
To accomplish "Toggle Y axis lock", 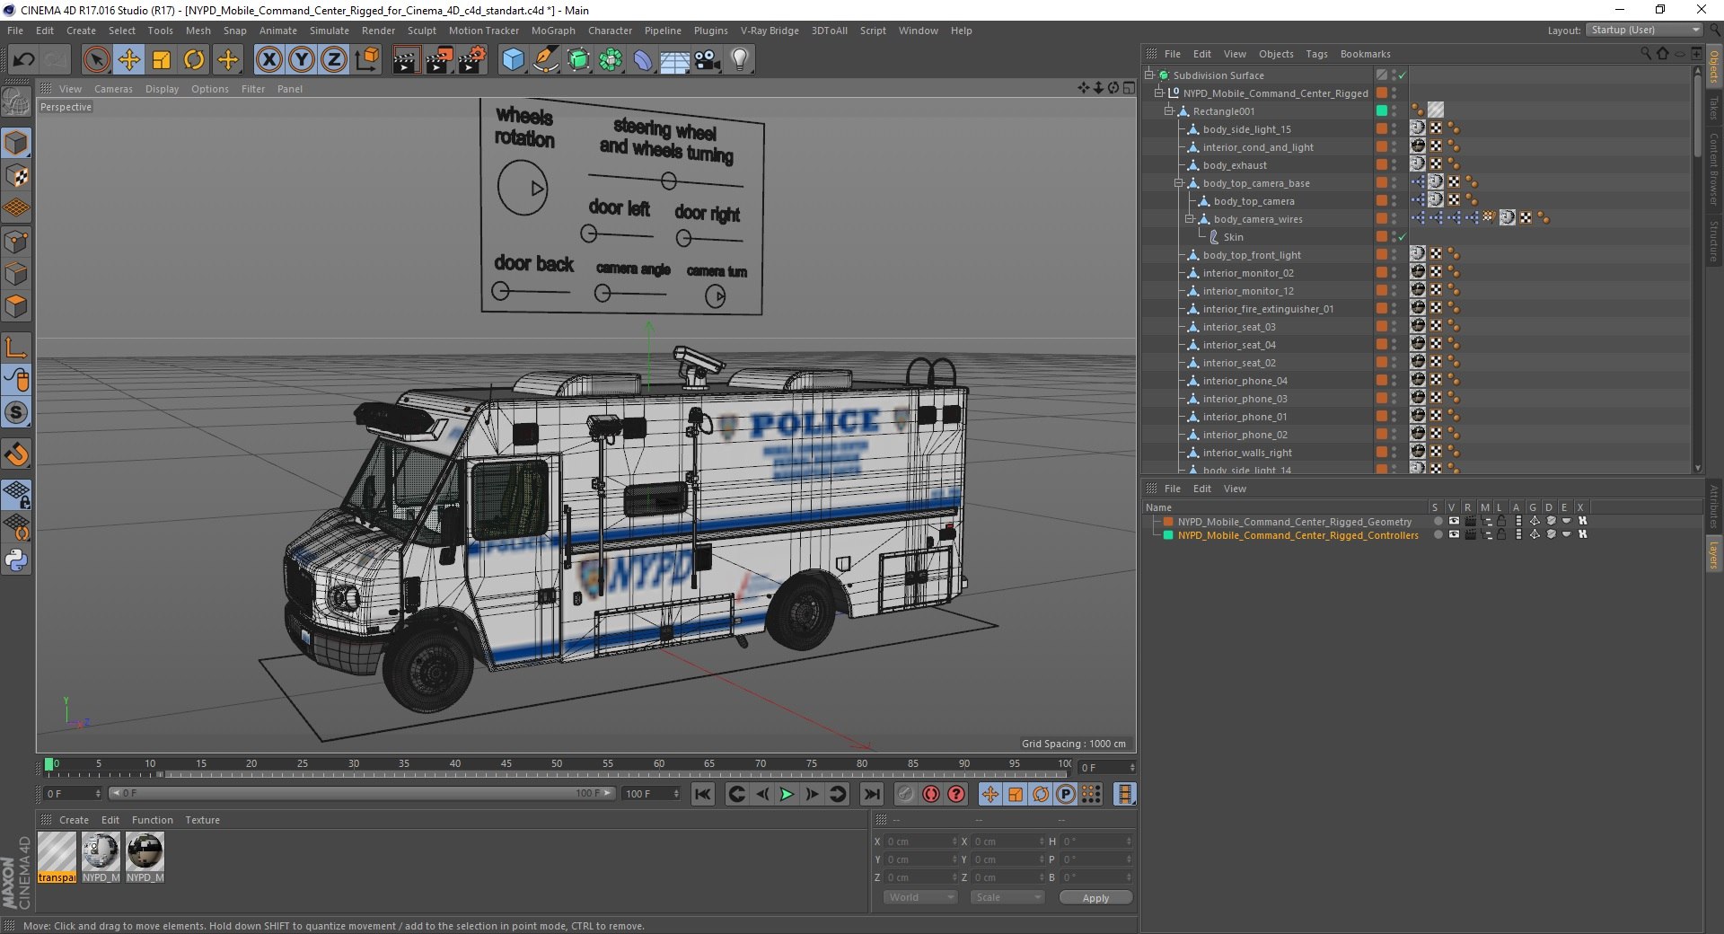I will [302, 60].
